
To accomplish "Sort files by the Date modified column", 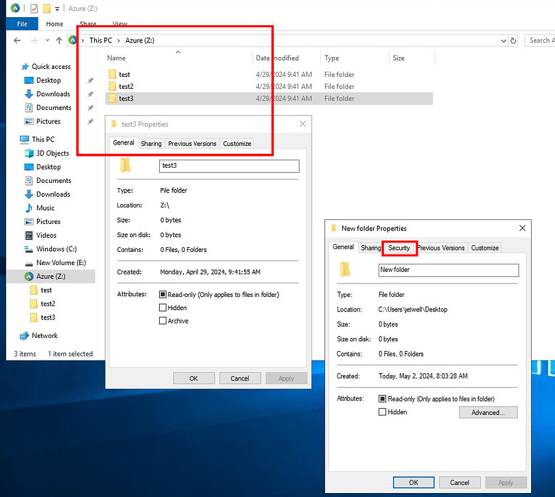I will pos(278,58).
